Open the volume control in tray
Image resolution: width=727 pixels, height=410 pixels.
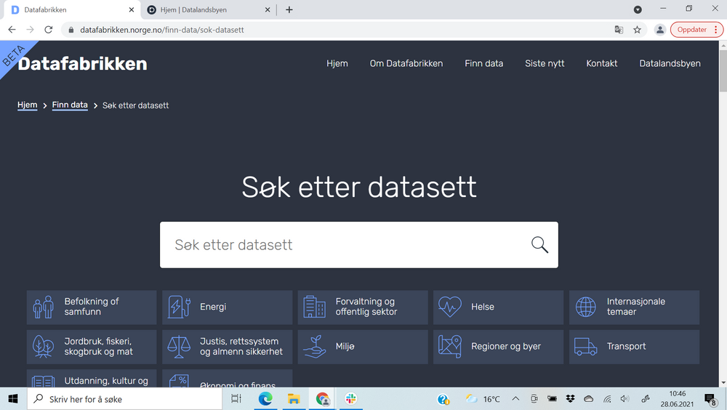[x=624, y=399]
